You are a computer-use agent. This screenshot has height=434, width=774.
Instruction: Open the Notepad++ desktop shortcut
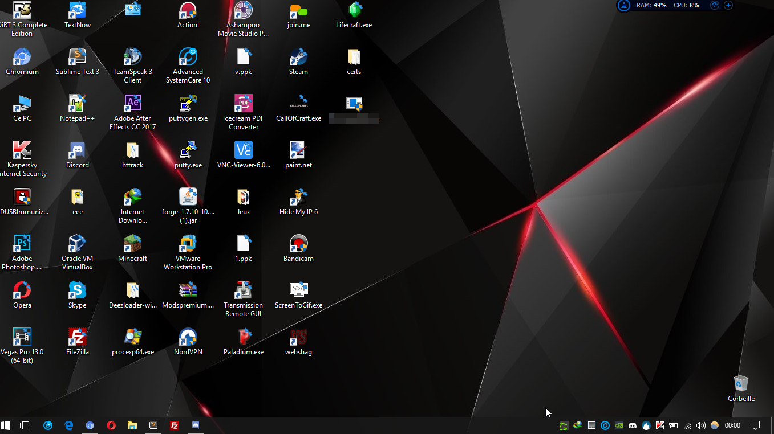pos(77,105)
